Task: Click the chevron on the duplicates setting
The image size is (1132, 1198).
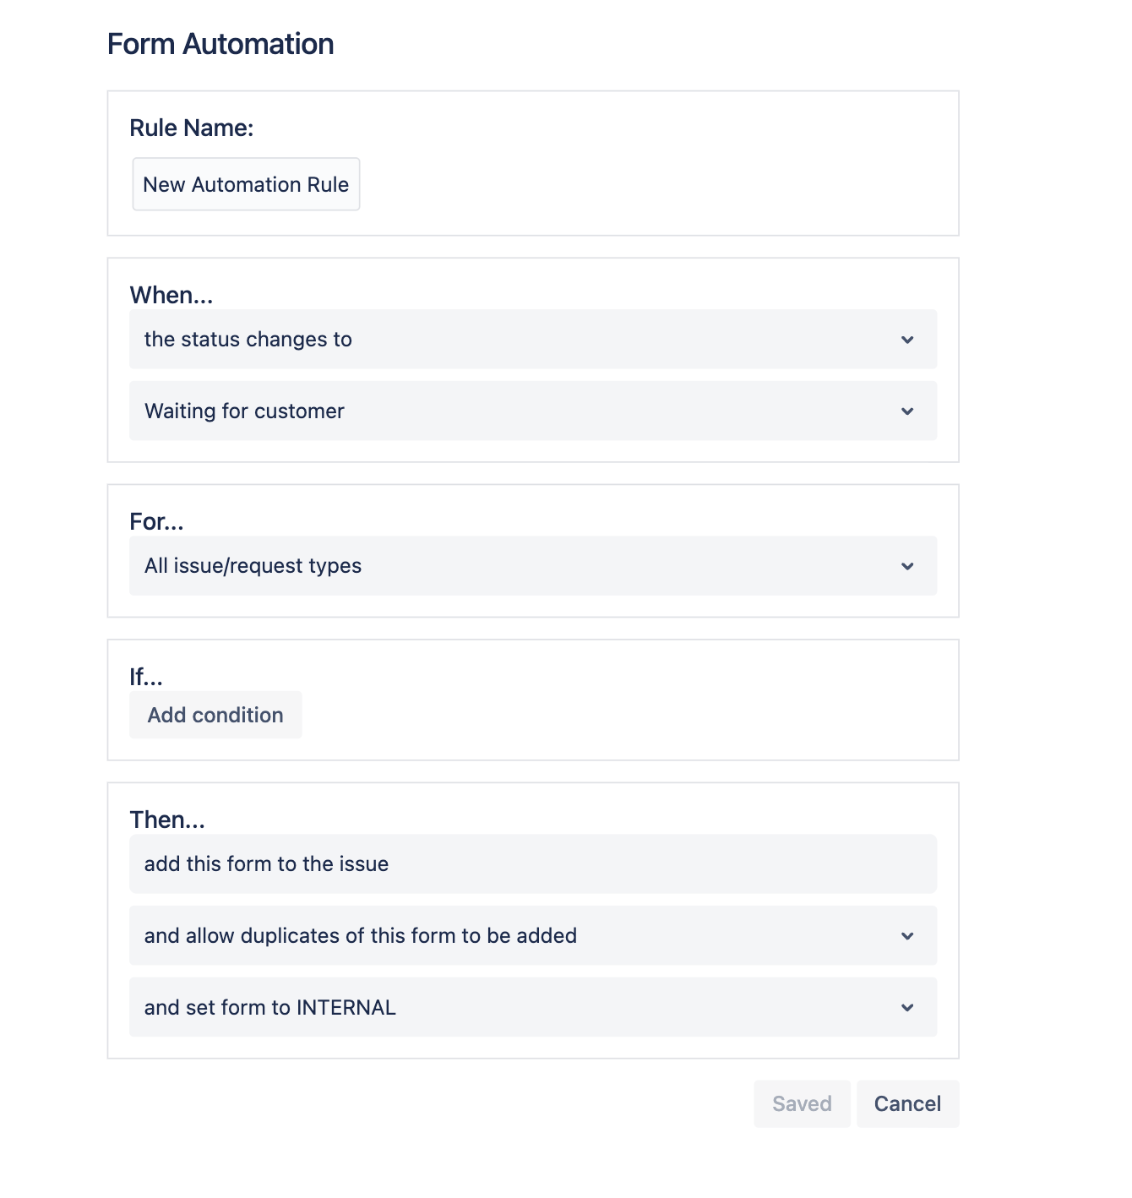Action: click(x=908, y=935)
